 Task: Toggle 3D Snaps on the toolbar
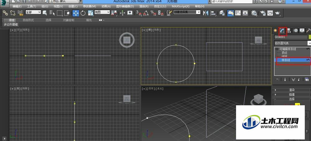[x=139, y=13]
